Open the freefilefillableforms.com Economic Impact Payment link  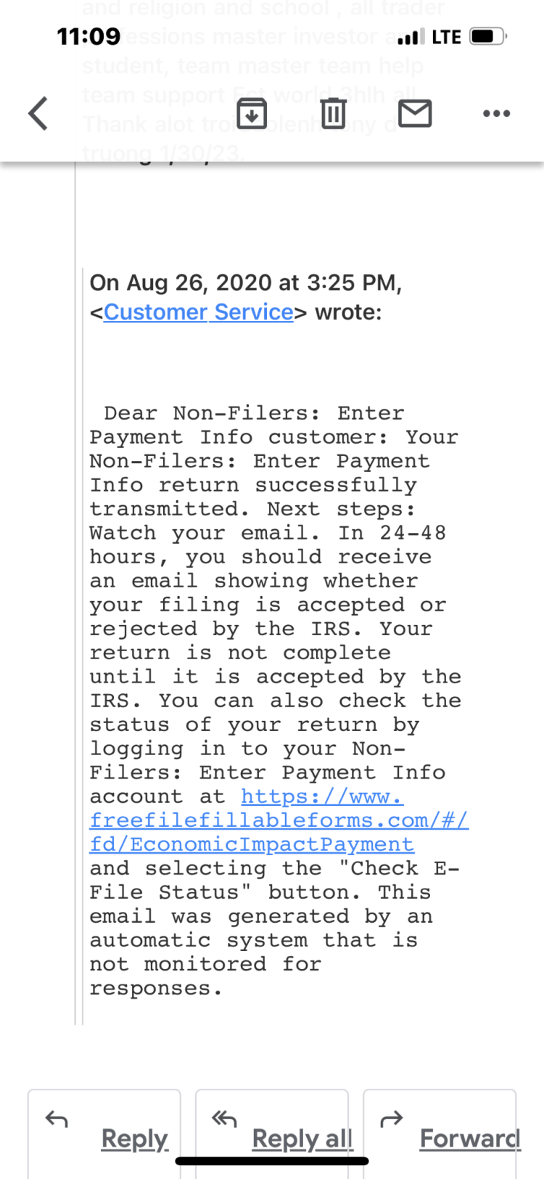(279, 820)
